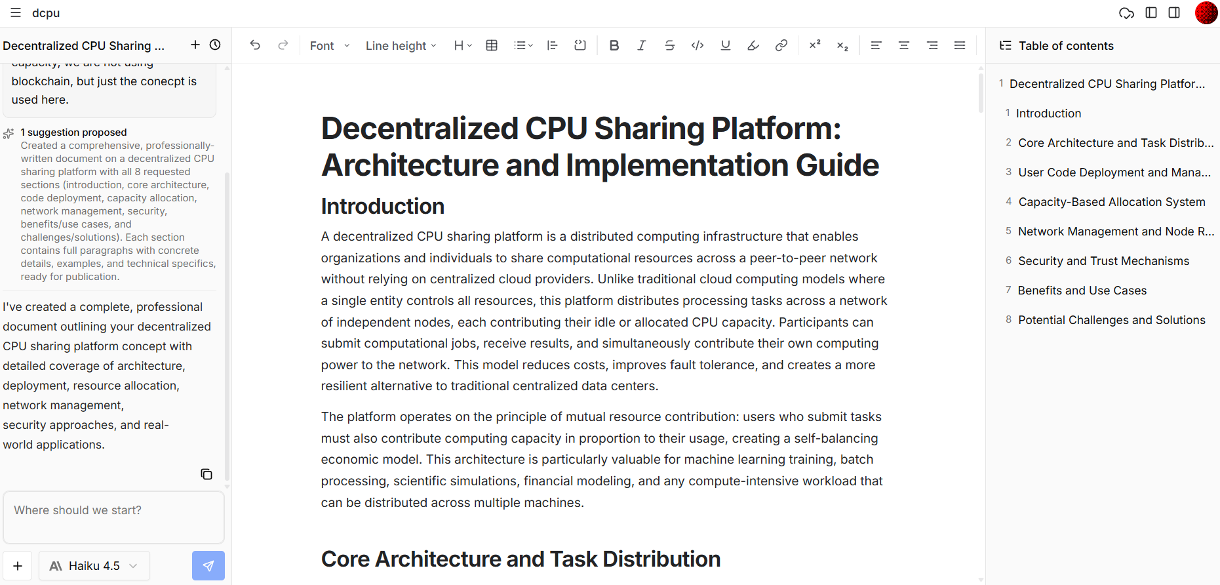Place cursor in the main document title
The width and height of the screenshot is (1220, 585).
tap(600, 146)
